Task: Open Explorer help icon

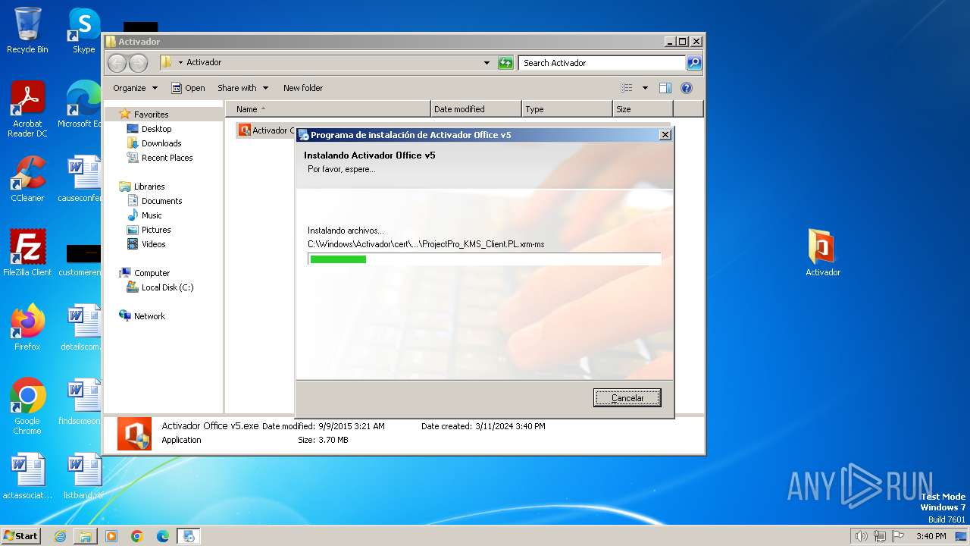Action: pyautogui.click(x=687, y=88)
